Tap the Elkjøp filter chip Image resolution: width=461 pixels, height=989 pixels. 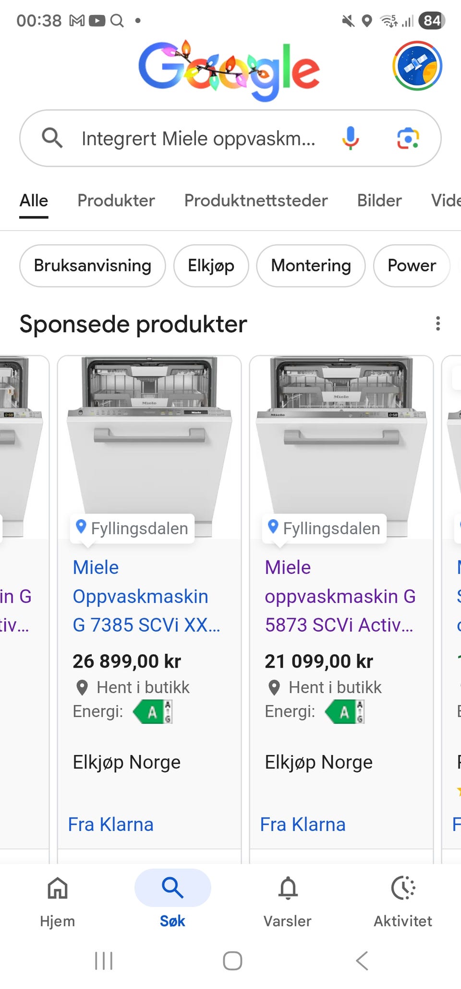tap(211, 266)
